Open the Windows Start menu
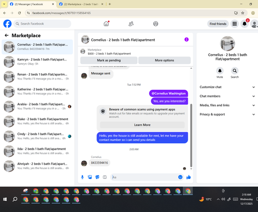The image size is (258, 212). point(5,199)
